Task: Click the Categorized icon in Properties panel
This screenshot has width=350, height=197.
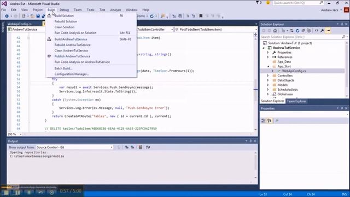Action: [264, 120]
